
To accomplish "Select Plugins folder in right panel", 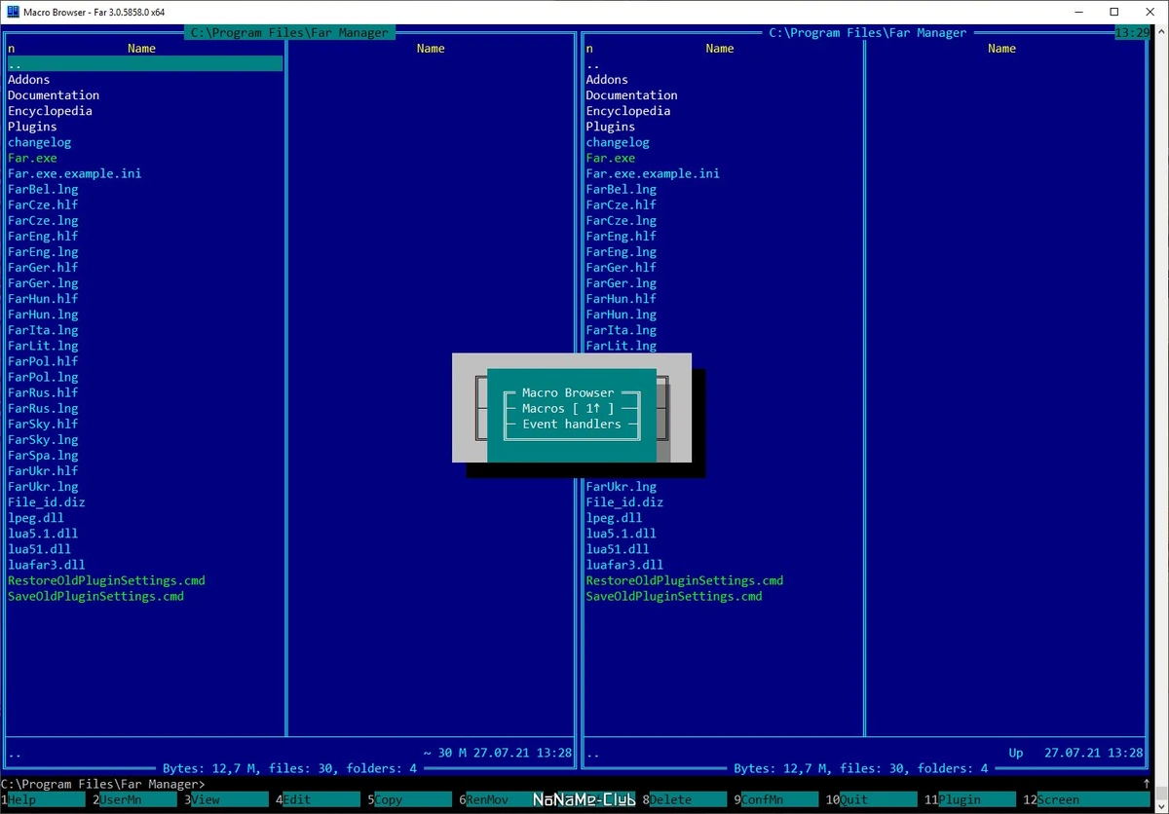I will point(611,127).
